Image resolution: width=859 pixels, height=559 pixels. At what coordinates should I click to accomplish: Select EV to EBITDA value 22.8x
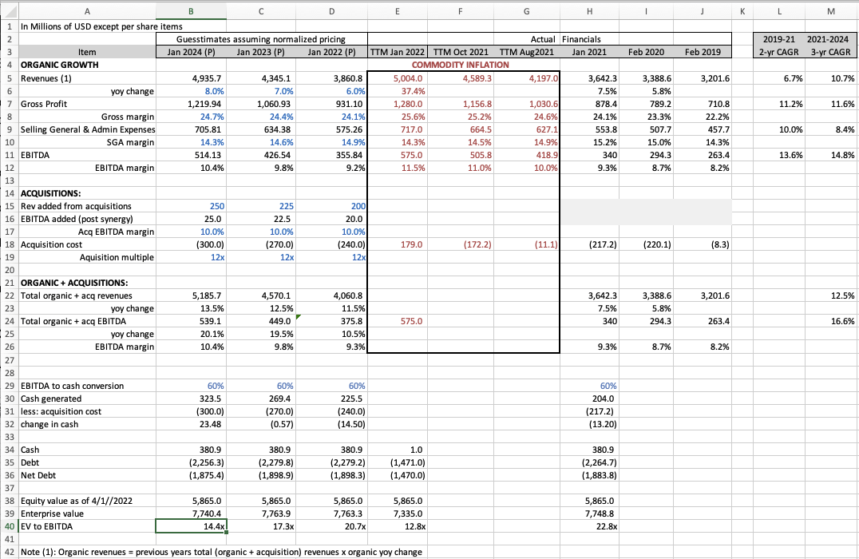[589, 526]
